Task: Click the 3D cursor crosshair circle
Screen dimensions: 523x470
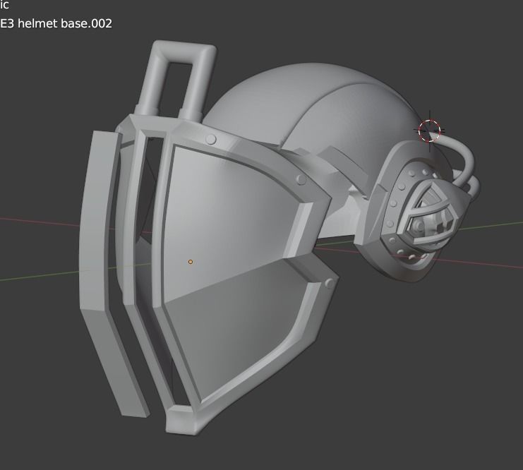Action: (429, 131)
